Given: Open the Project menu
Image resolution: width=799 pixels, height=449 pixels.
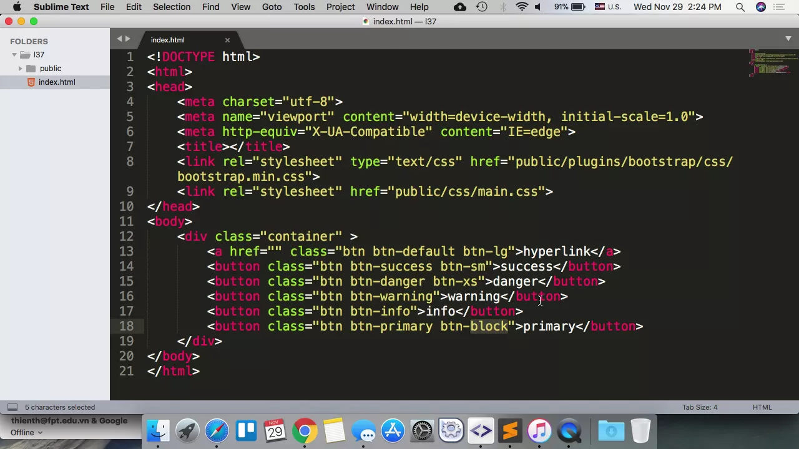Looking at the screenshot, I should pos(340,7).
